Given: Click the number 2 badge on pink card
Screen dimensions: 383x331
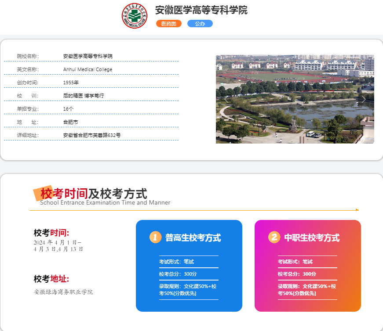Looking at the screenshot, I should (274, 237).
